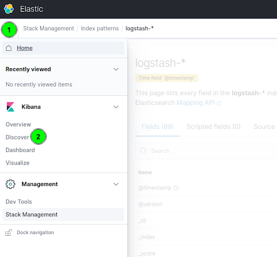The image size is (277, 257).
Task: Click Index patterns breadcrumb
Action: click(x=100, y=28)
